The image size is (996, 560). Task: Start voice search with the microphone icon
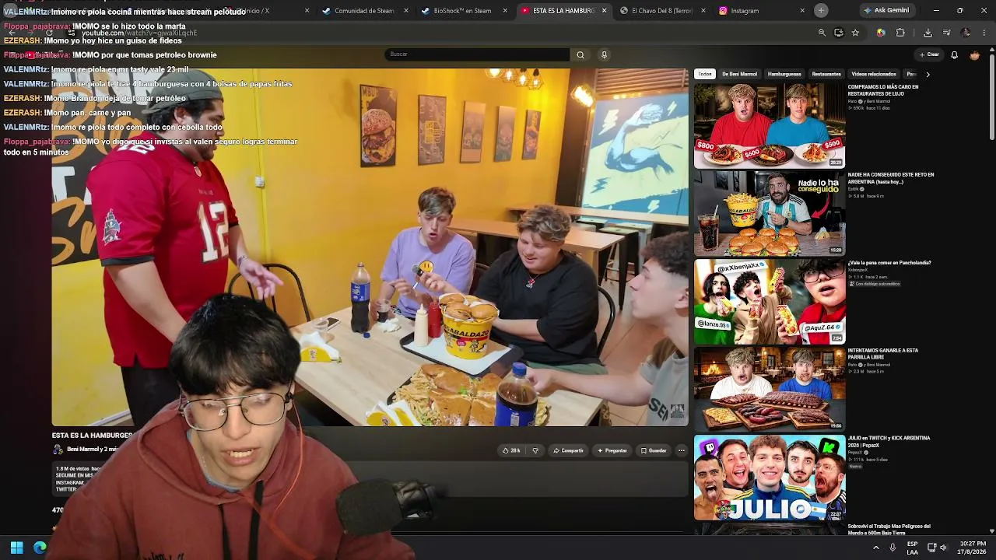point(604,54)
